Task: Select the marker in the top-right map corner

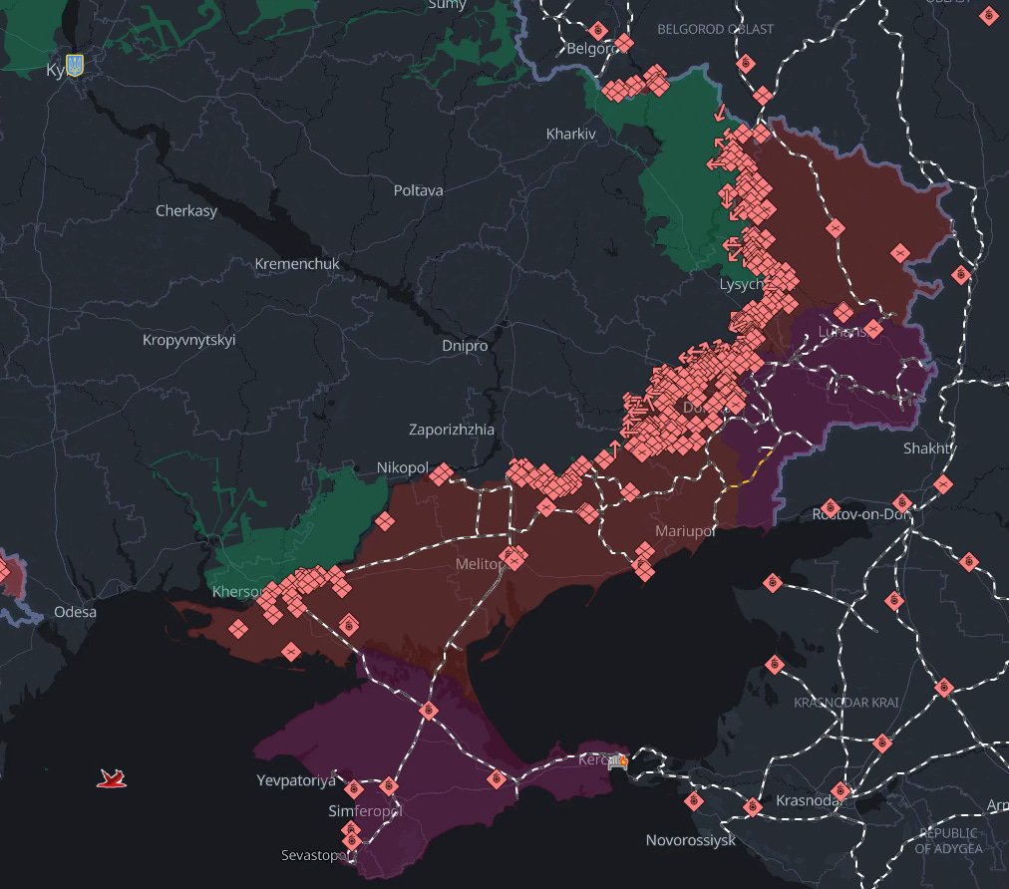Action: [989, 15]
